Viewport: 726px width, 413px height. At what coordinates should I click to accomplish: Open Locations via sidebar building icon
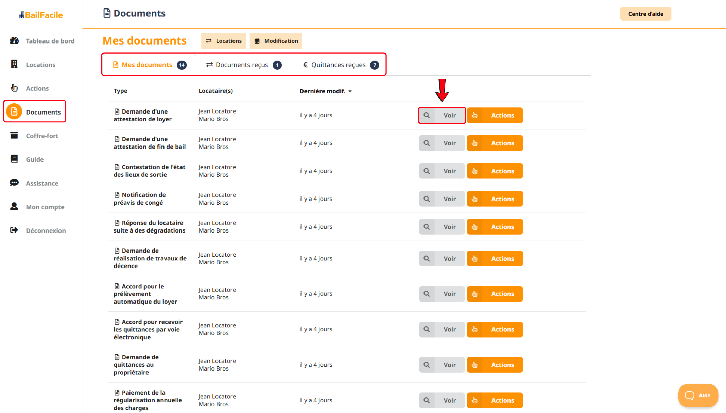coord(14,64)
